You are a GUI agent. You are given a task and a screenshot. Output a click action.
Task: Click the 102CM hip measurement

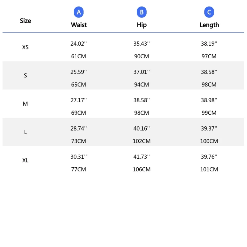pyautogui.click(x=142, y=141)
